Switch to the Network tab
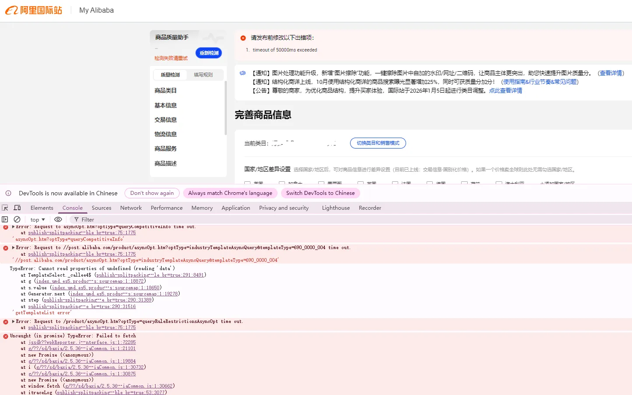Image resolution: width=632 pixels, height=395 pixels. tap(131, 208)
